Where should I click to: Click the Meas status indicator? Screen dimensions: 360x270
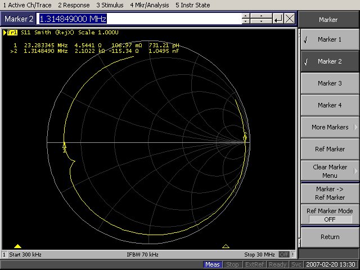point(213,264)
